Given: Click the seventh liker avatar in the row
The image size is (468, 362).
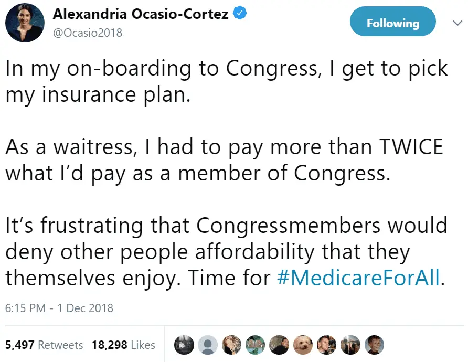Looking at the screenshot, I should point(326,345).
